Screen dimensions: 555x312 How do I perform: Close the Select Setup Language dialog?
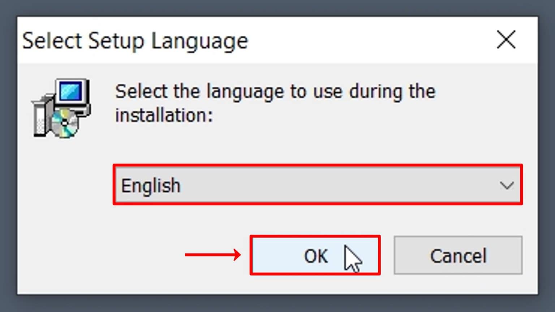[506, 40]
